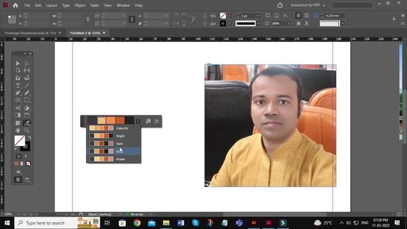This screenshot has height=229, width=407.
Task: Select the Note tool
Action: click(x=18, y=123)
